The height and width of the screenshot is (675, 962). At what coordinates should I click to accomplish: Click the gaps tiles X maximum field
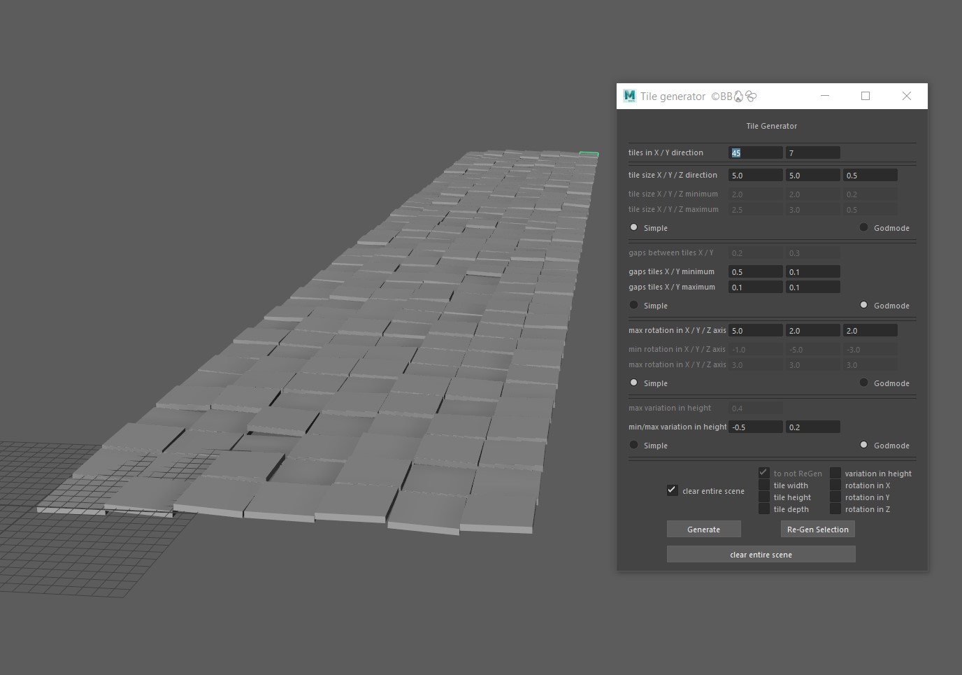coord(756,287)
